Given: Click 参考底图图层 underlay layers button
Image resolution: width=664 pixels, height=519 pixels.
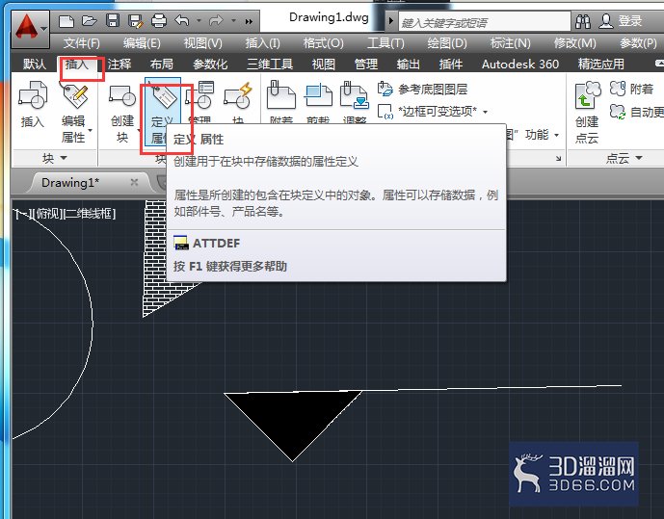Looking at the screenshot, I should [423, 90].
